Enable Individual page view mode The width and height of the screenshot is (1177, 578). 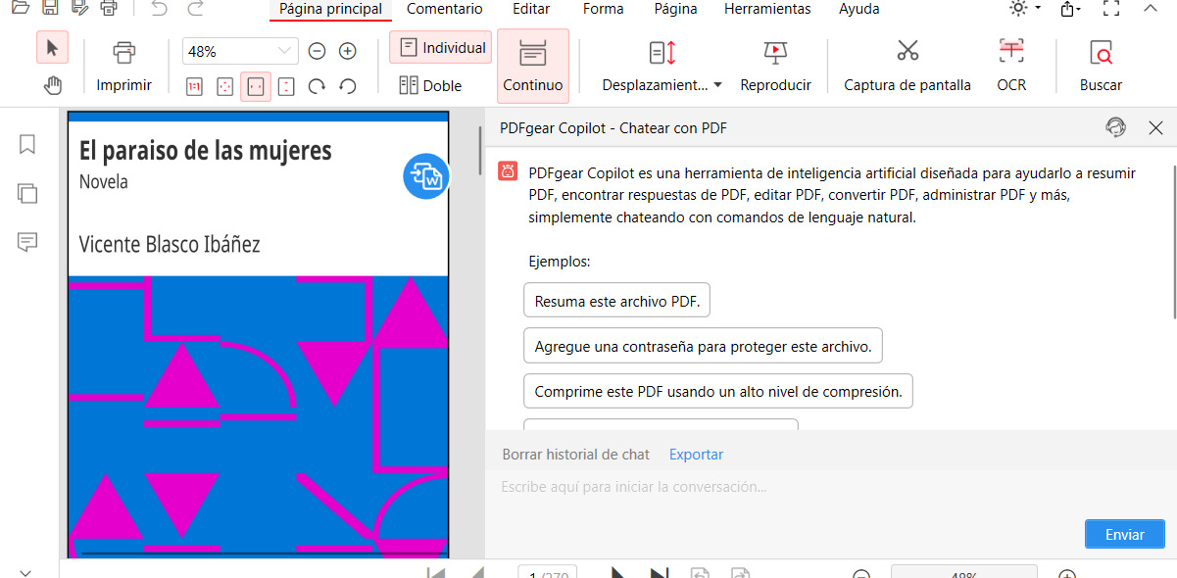click(440, 46)
